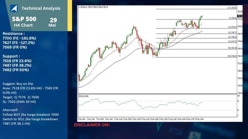Click the 'Alternatif:' label
Screen dimensions: 248x139
coord(10,110)
